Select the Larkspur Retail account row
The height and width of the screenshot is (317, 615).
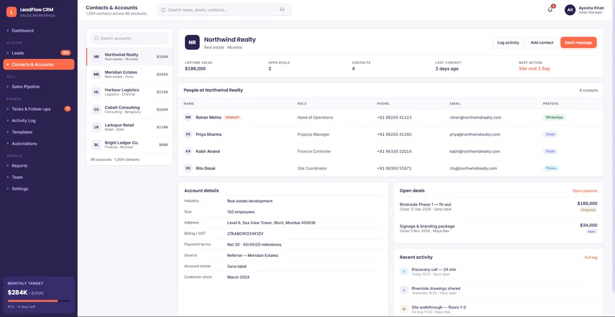point(129,127)
